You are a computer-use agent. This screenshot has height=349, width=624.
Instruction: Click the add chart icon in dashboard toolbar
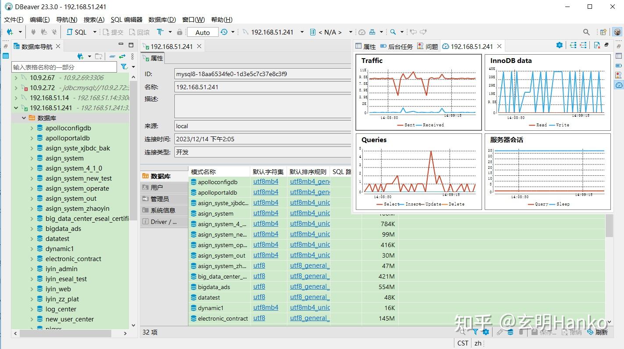pos(574,45)
